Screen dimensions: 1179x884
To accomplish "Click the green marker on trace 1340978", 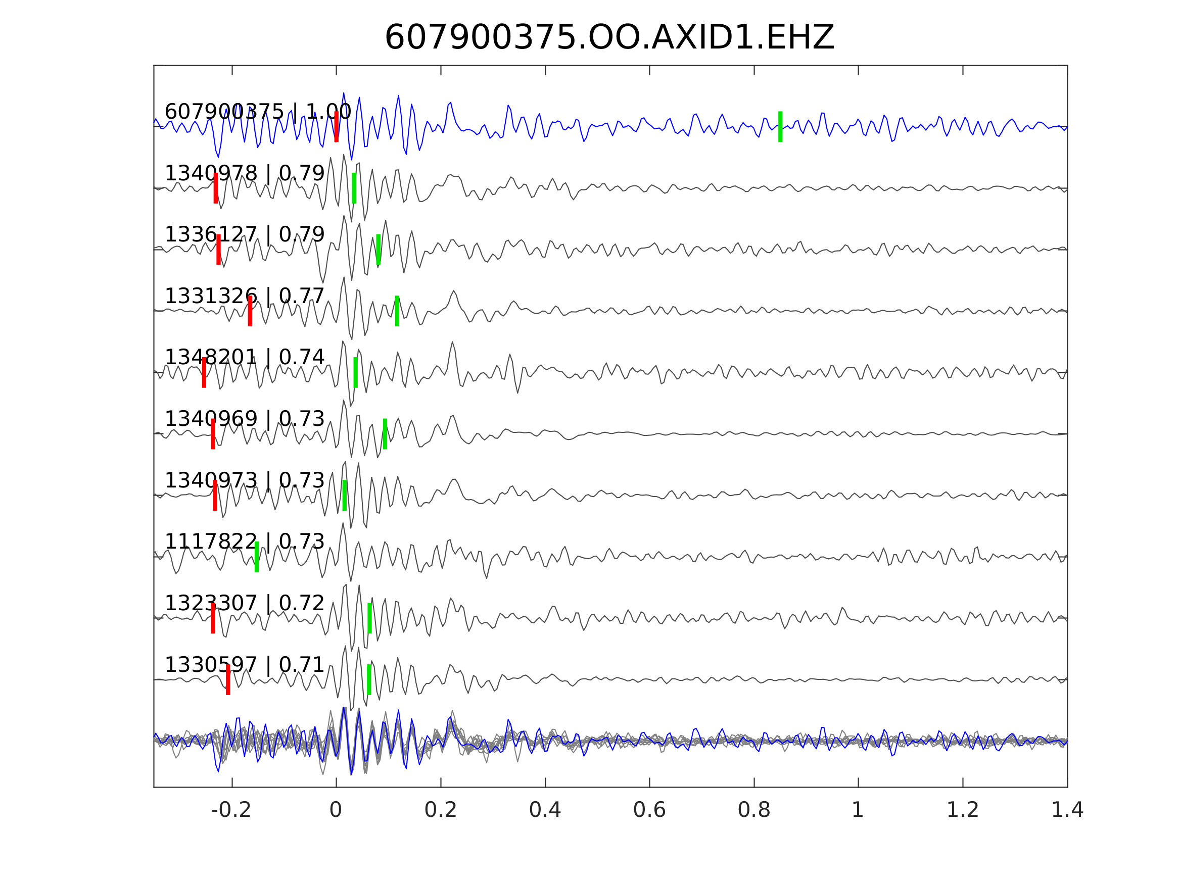I will tap(354, 188).
